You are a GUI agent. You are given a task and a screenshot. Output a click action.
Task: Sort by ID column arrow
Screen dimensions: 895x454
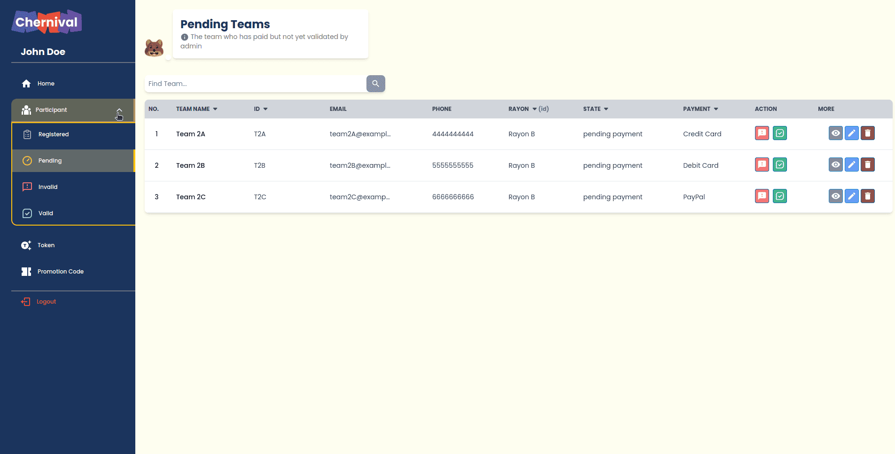point(265,109)
